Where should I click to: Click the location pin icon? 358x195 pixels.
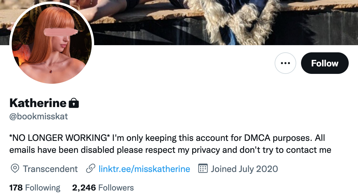click(15, 169)
